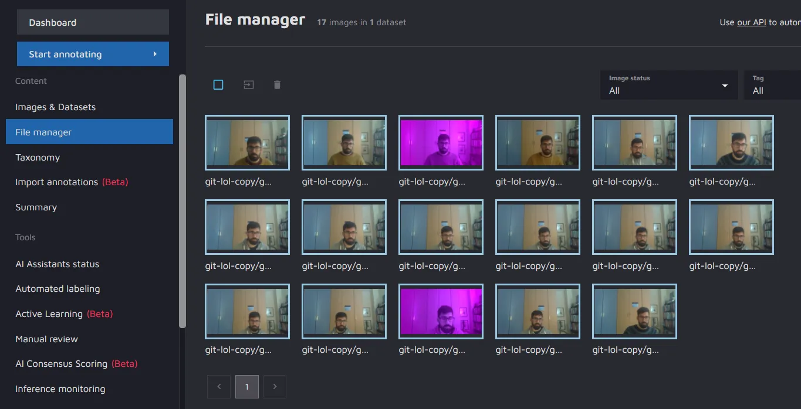Go to next page arrow
The height and width of the screenshot is (409, 801).
click(275, 387)
